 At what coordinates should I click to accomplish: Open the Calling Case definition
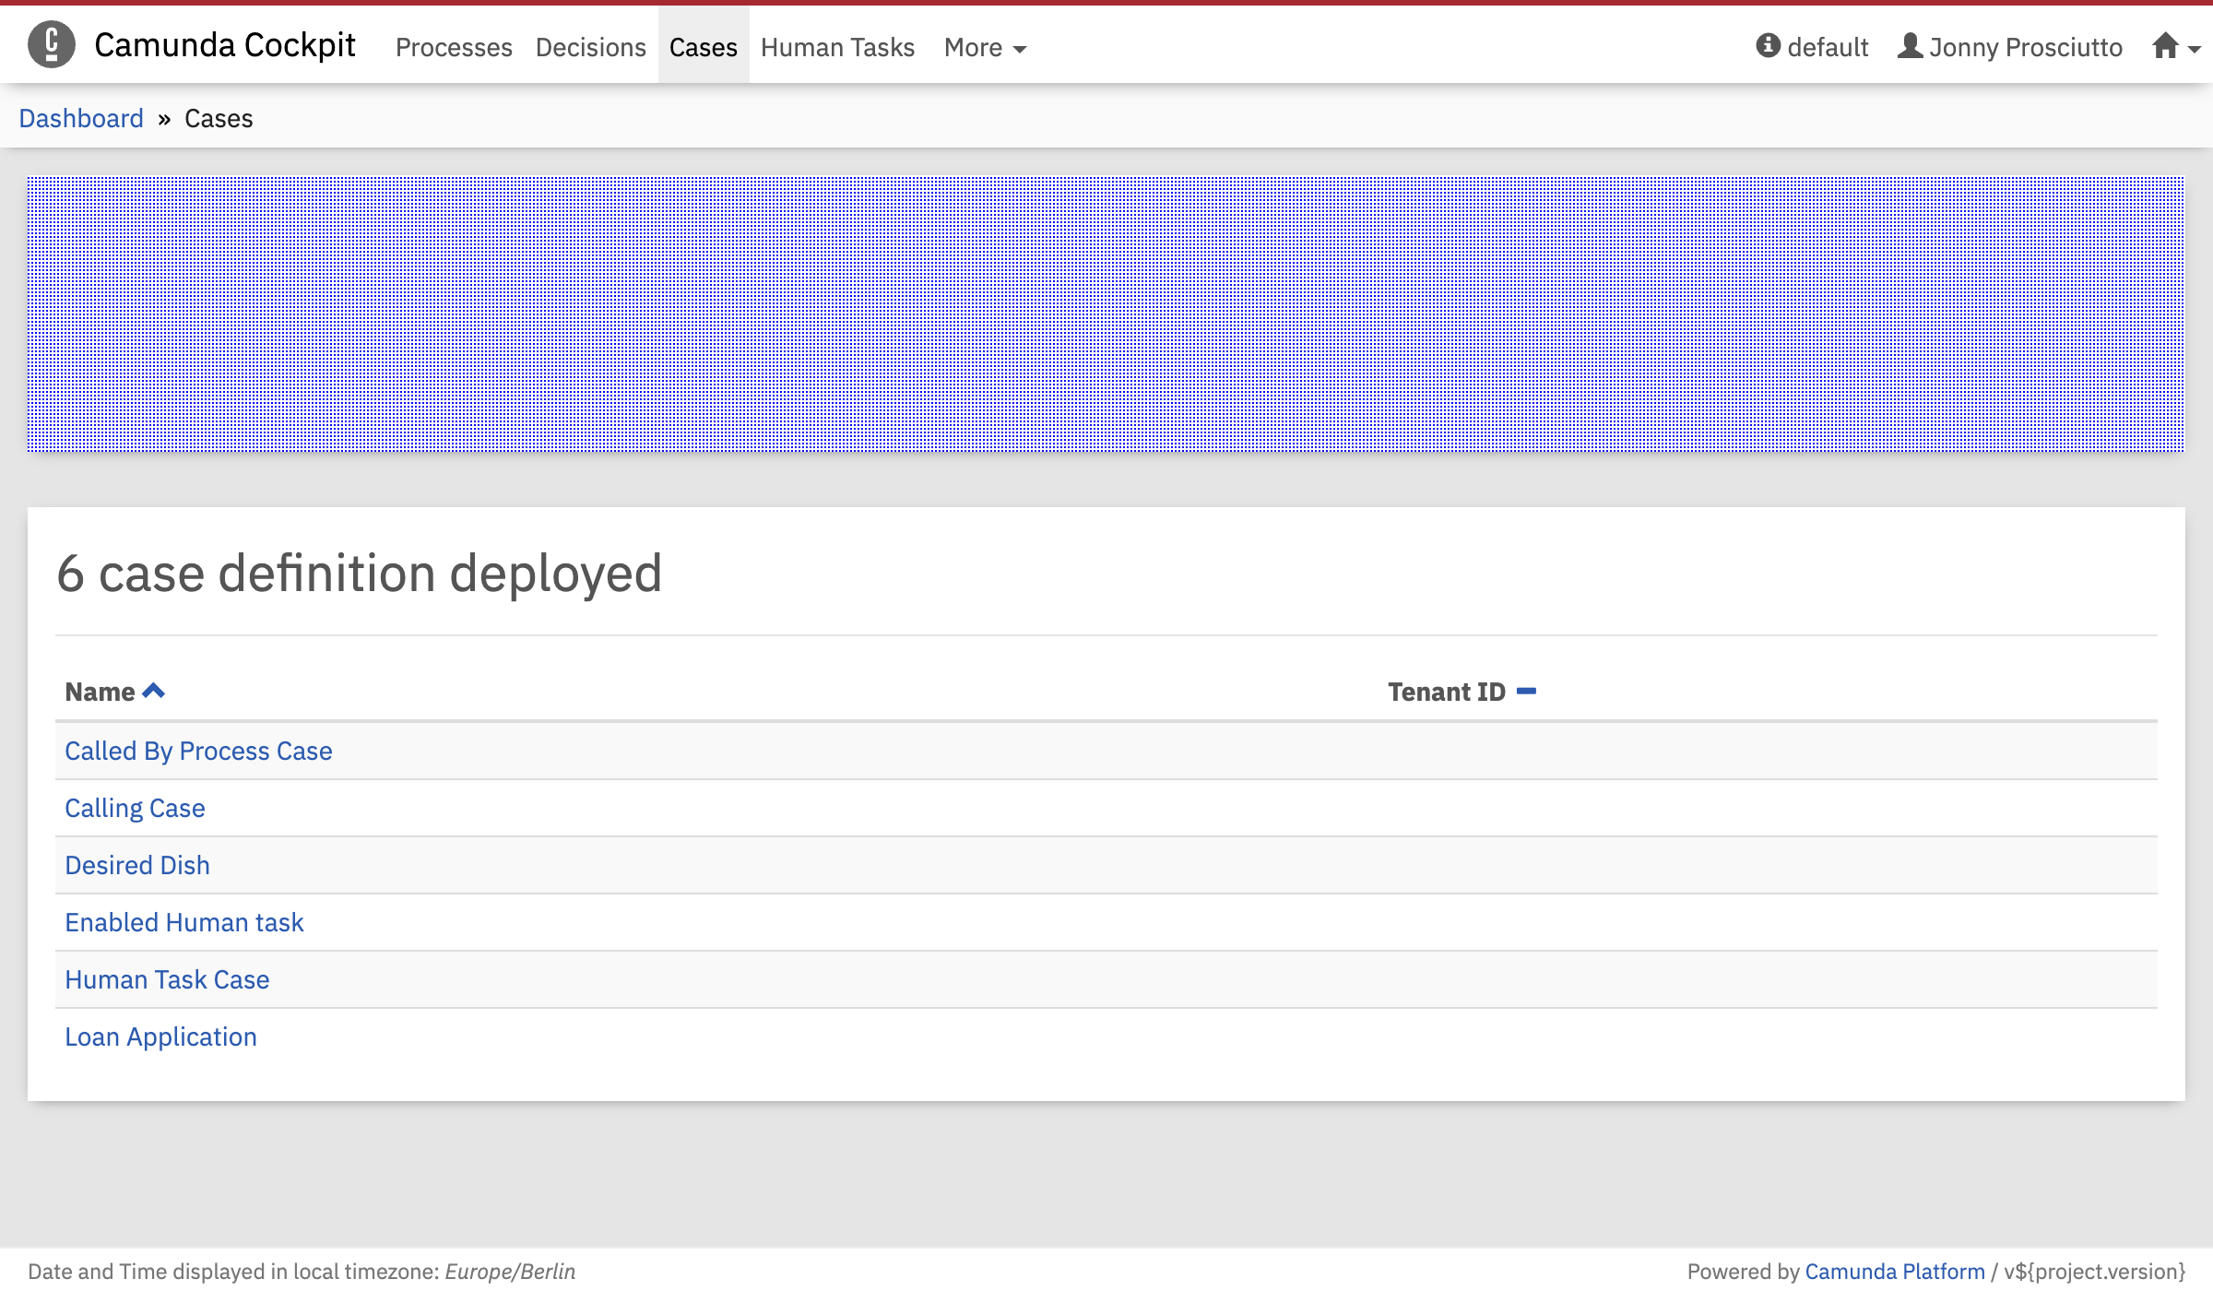coord(135,808)
